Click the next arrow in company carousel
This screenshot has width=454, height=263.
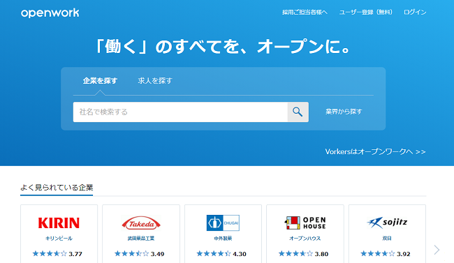(437, 250)
